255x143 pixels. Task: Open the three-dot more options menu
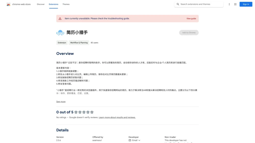pyautogui.click(x=229, y=4)
